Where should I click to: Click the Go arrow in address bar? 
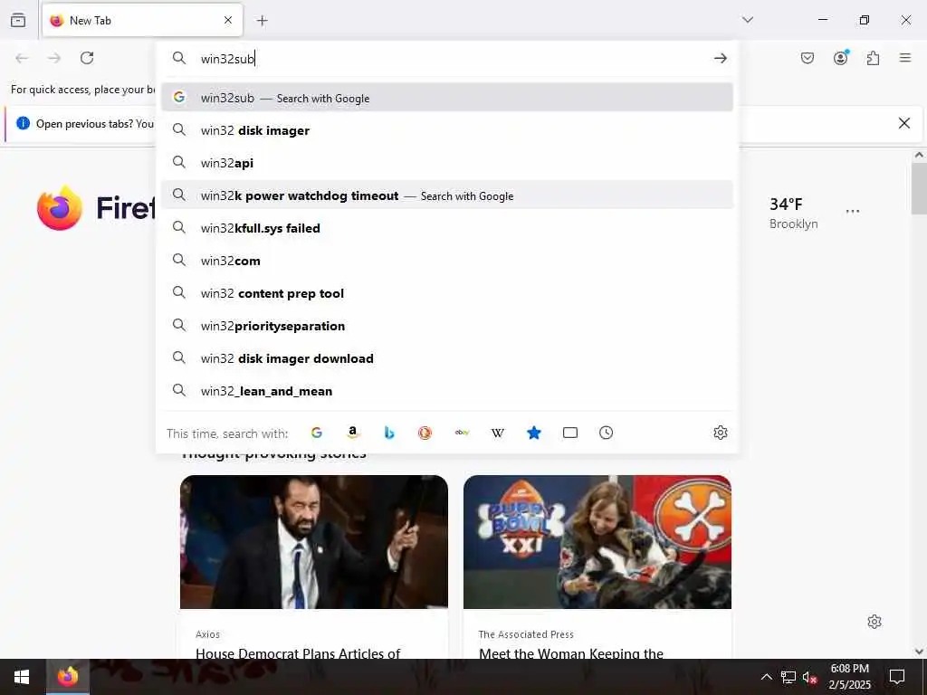[x=720, y=58]
